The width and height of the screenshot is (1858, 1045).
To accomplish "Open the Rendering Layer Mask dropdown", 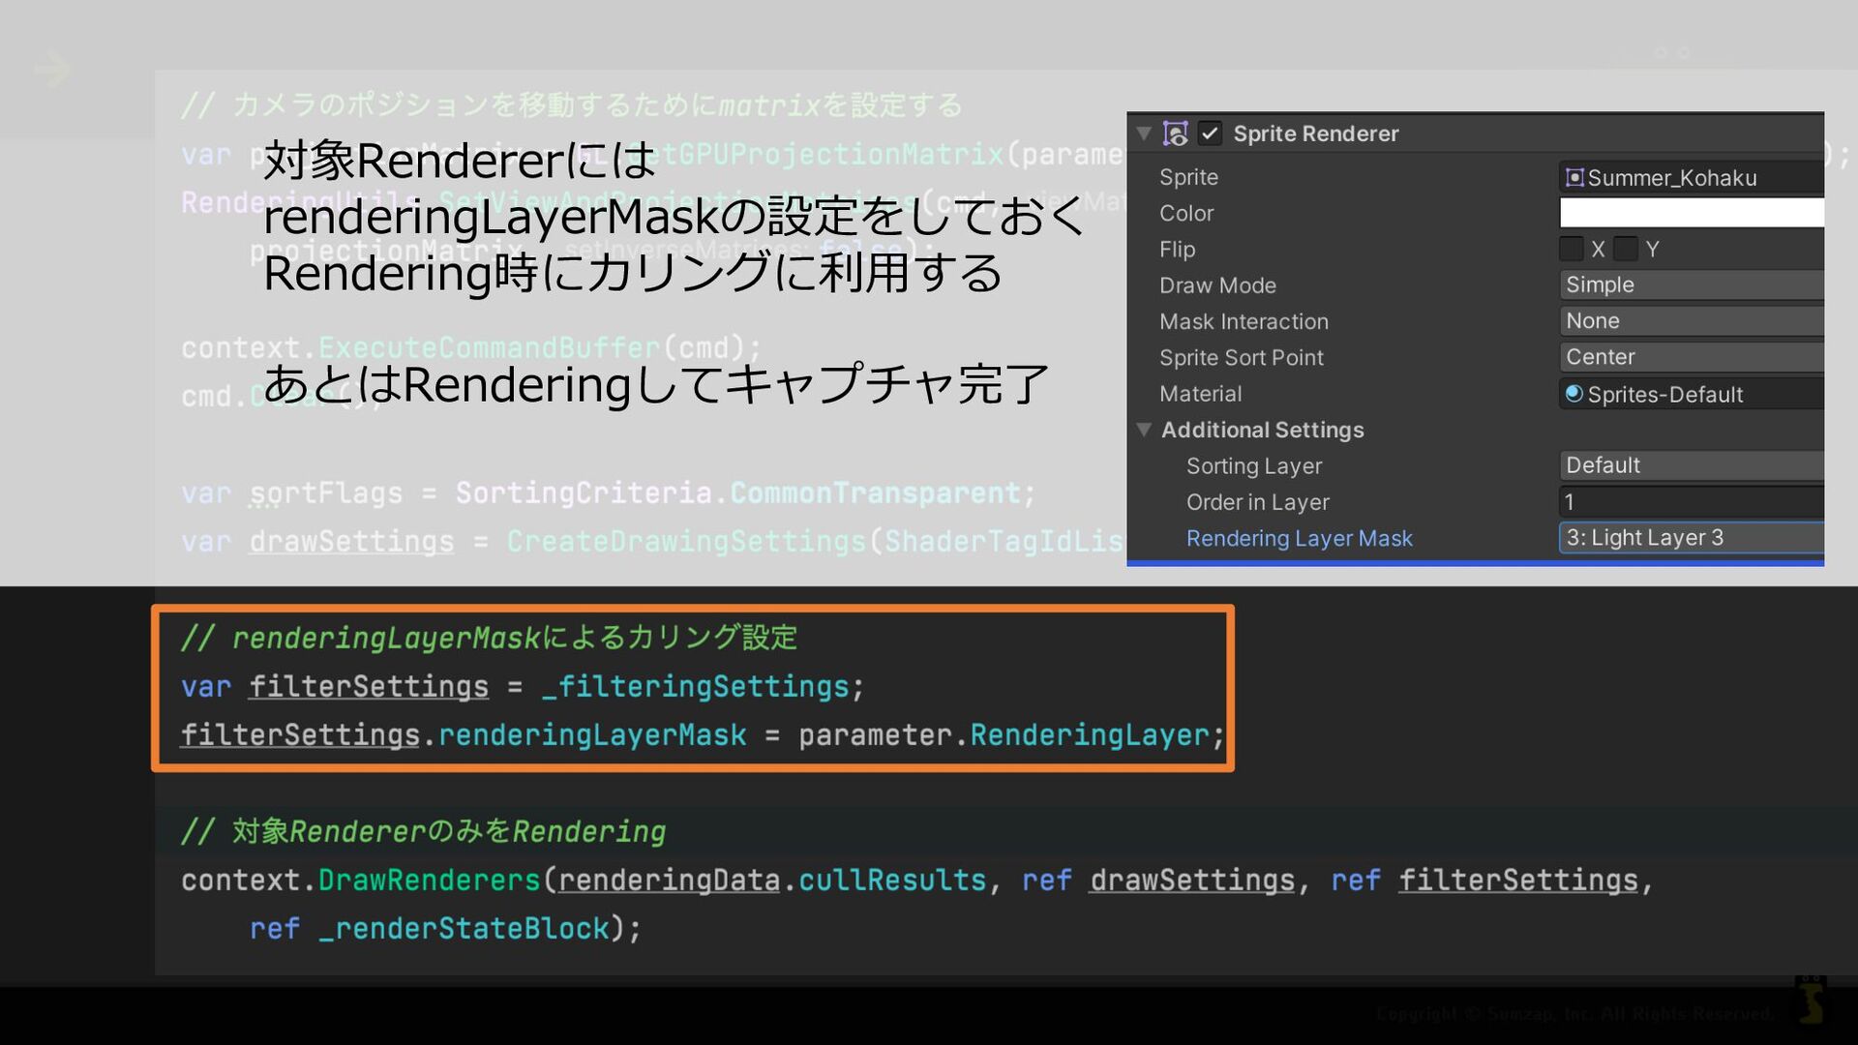I will 1692,538.
